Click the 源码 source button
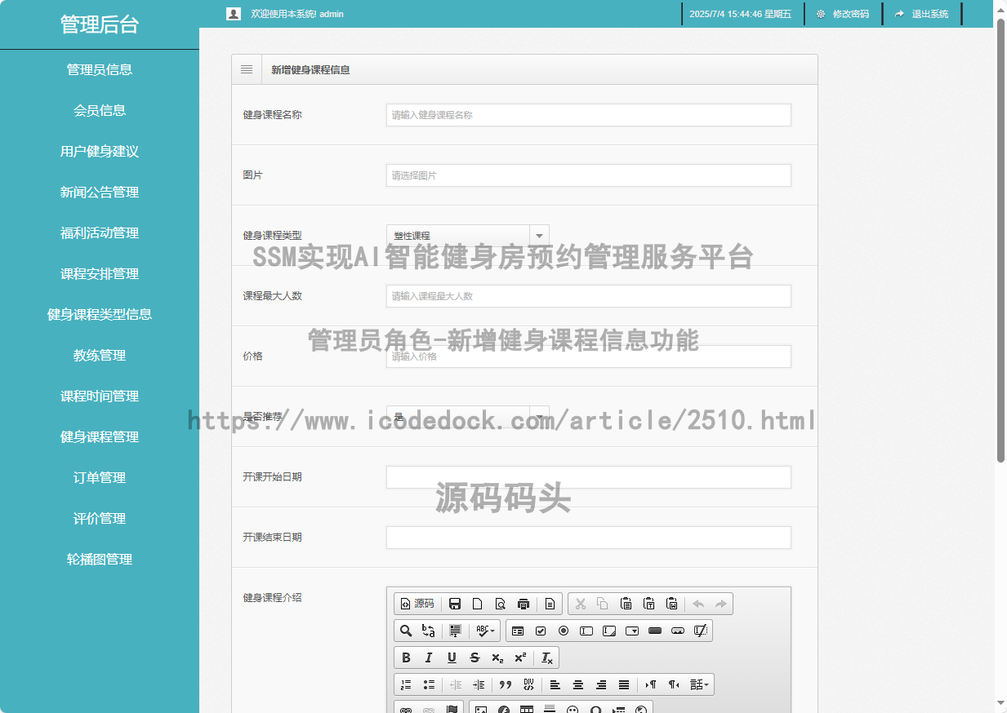The image size is (1007, 713). click(417, 604)
